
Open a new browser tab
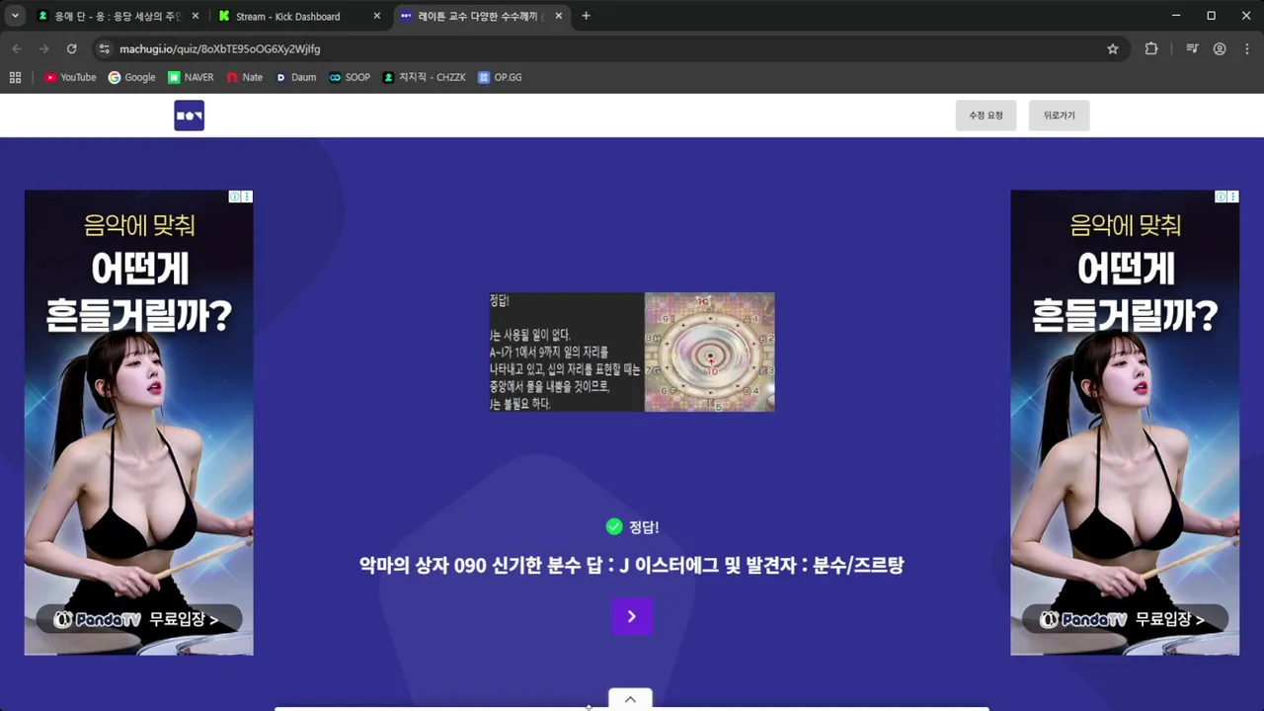(586, 16)
